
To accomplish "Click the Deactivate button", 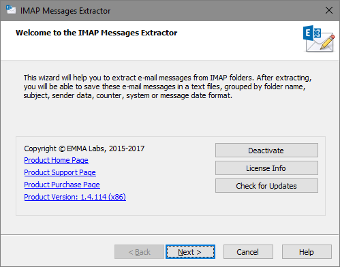I will 266,151.
